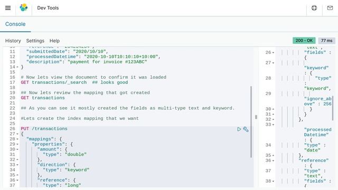Click the '"type": "long"' line
Viewport: 338px width, 190px height.
click(62, 185)
